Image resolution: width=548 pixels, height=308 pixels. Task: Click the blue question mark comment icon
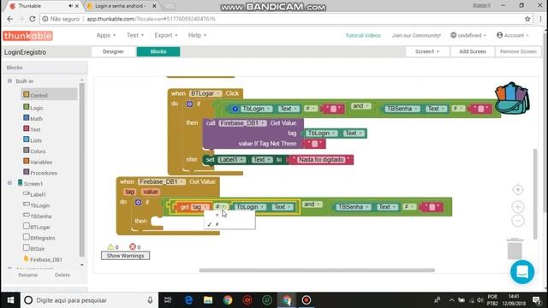[x=235, y=109]
